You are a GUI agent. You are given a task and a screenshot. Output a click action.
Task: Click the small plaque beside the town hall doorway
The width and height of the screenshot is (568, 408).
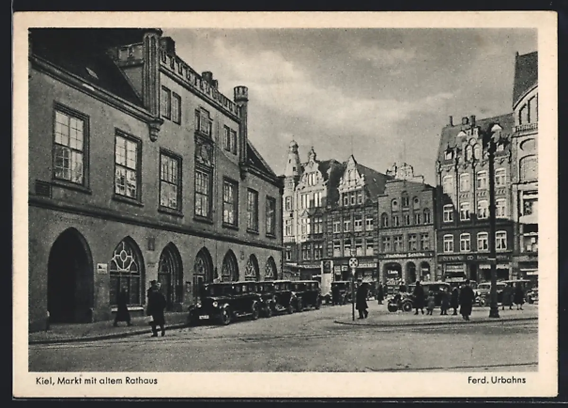coord(102,268)
